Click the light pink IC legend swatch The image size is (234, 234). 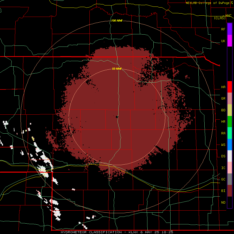click(x=230, y=168)
